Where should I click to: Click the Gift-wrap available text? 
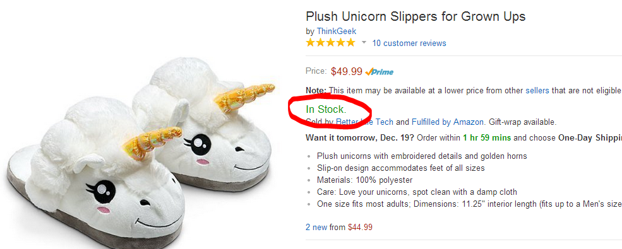pyautogui.click(x=522, y=122)
